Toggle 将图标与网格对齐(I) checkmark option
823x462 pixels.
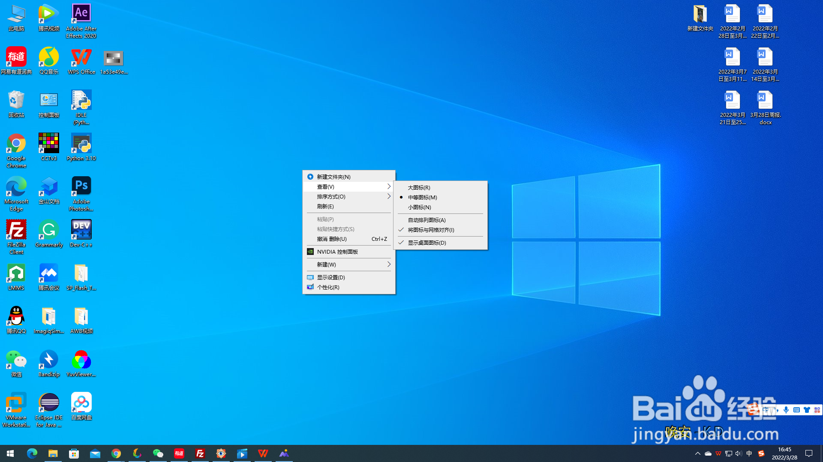[x=431, y=230]
